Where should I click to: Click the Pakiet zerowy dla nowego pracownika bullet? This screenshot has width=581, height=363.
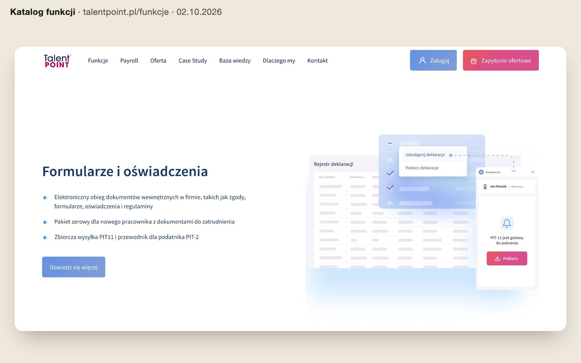[145, 221]
